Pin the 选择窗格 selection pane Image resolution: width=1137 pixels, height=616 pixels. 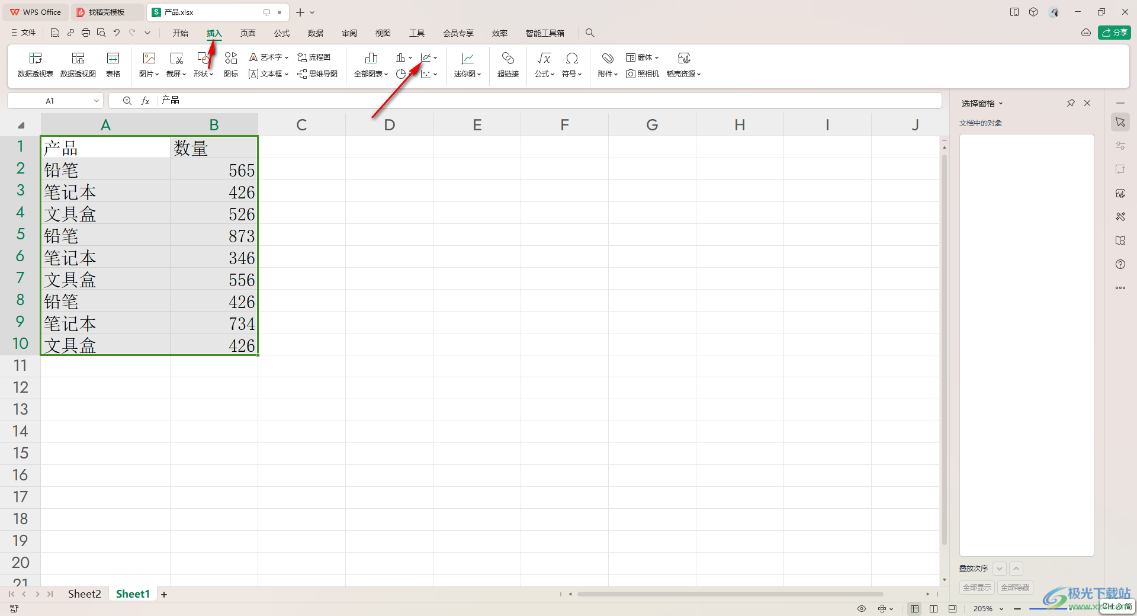point(1071,103)
